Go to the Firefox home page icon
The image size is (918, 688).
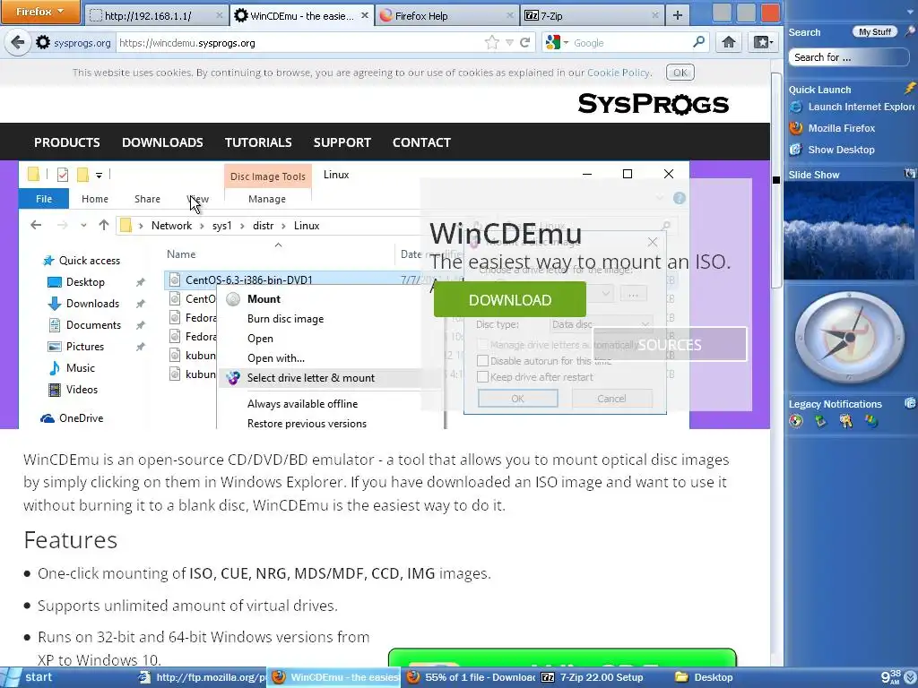[729, 43]
